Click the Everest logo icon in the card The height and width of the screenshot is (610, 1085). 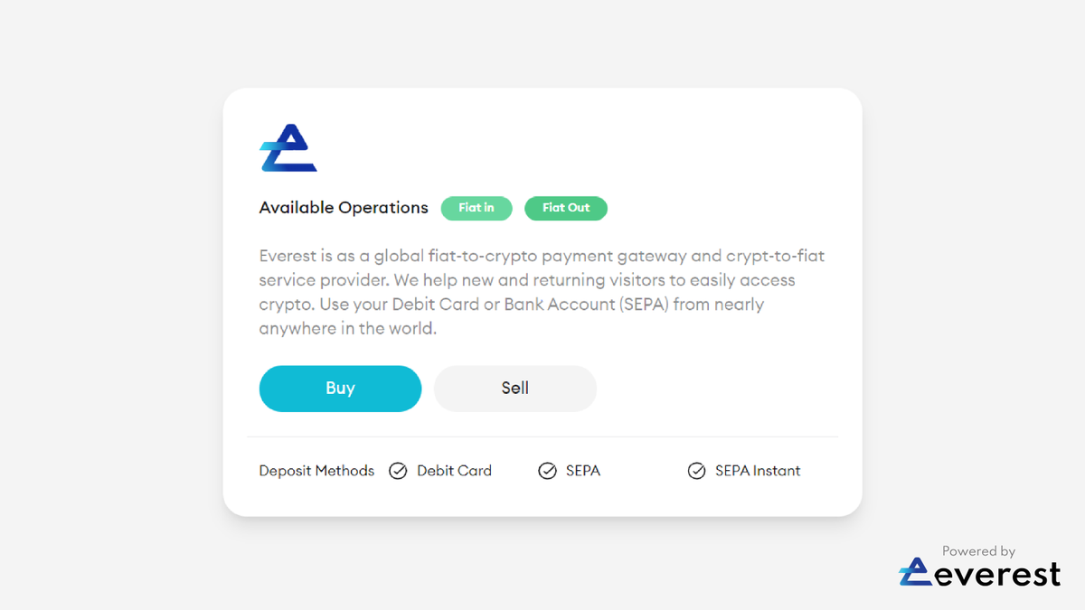(288, 148)
